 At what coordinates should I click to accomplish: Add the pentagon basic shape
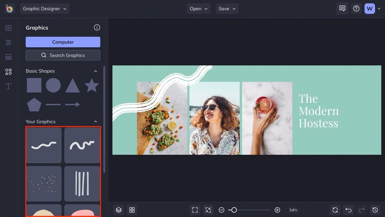point(34,105)
